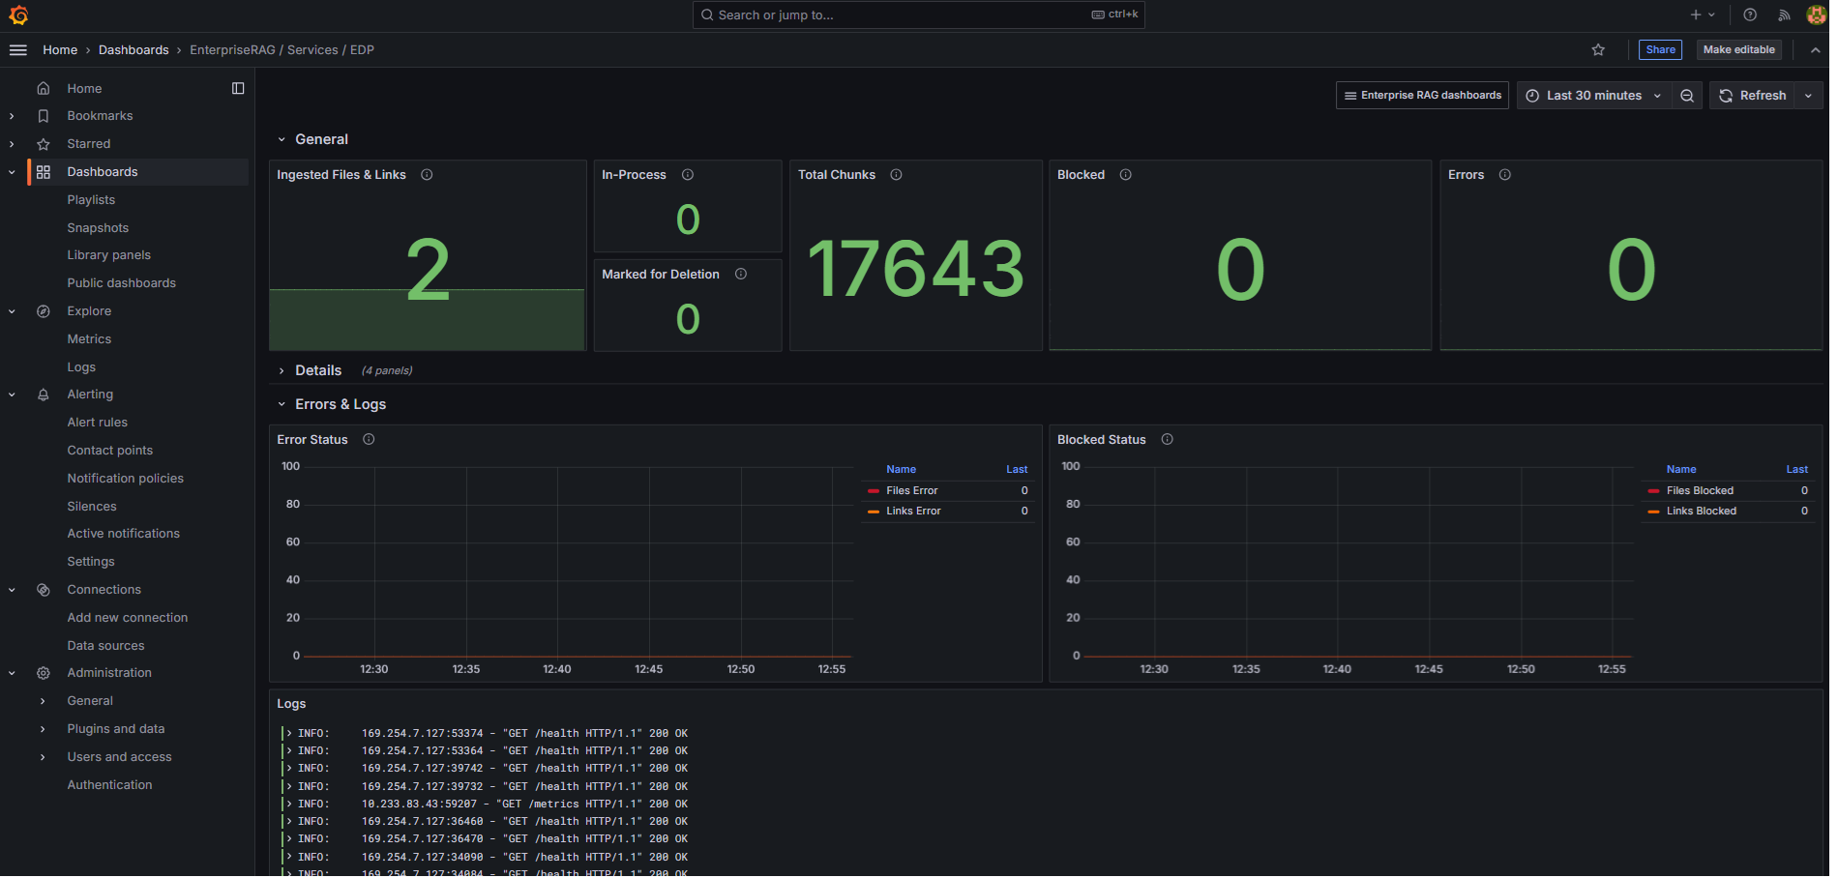The image size is (1838, 878).
Task: Show info icon for Marked for Deletion
Action: (741, 275)
